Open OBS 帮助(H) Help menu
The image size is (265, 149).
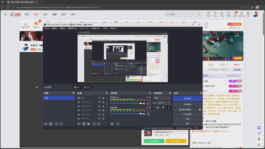point(113,28)
